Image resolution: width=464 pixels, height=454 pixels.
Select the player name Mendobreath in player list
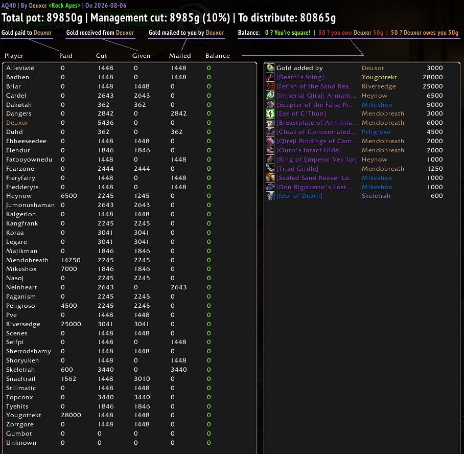(x=27, y=260)
